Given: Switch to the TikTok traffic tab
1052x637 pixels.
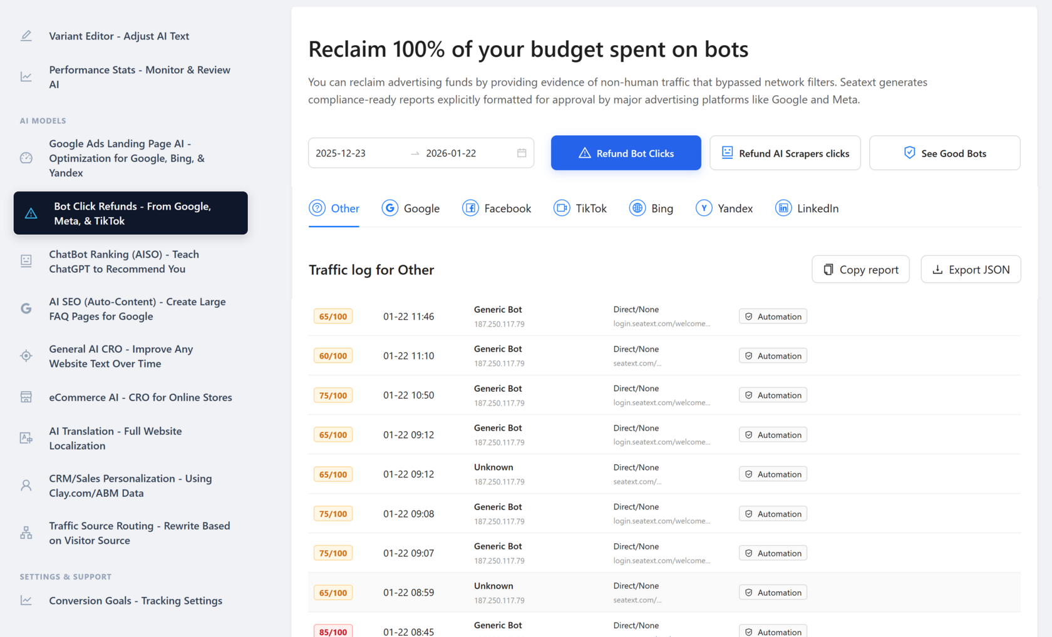Looking at the screenshot, I should point(580,208).
